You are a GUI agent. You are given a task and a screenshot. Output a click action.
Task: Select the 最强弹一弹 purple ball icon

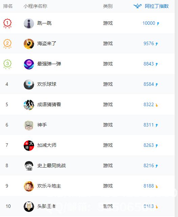point(29,64)
